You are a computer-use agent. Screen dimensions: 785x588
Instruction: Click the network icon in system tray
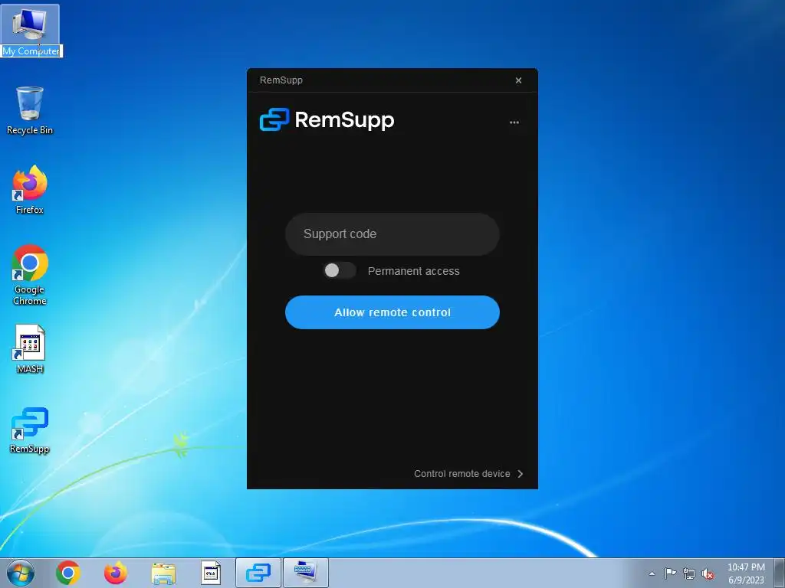pyautogui.click(x=689, y=573)
